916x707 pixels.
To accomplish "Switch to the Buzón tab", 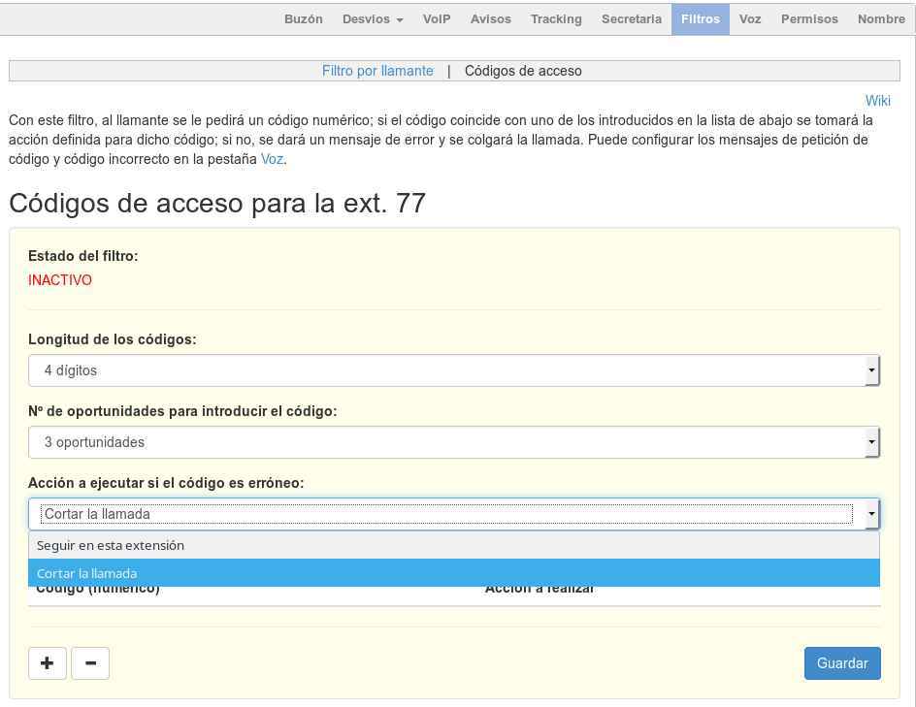I will click(x=303, y=18).
